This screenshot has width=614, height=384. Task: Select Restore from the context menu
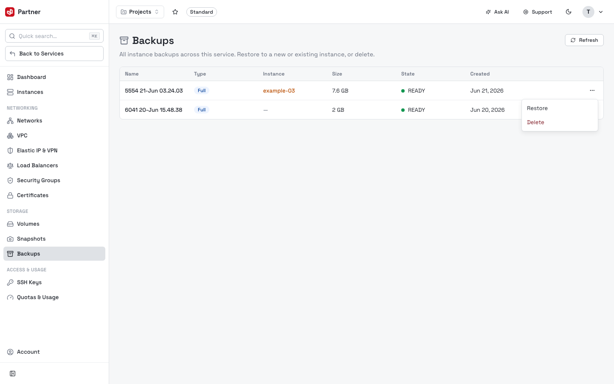point(559,108)
